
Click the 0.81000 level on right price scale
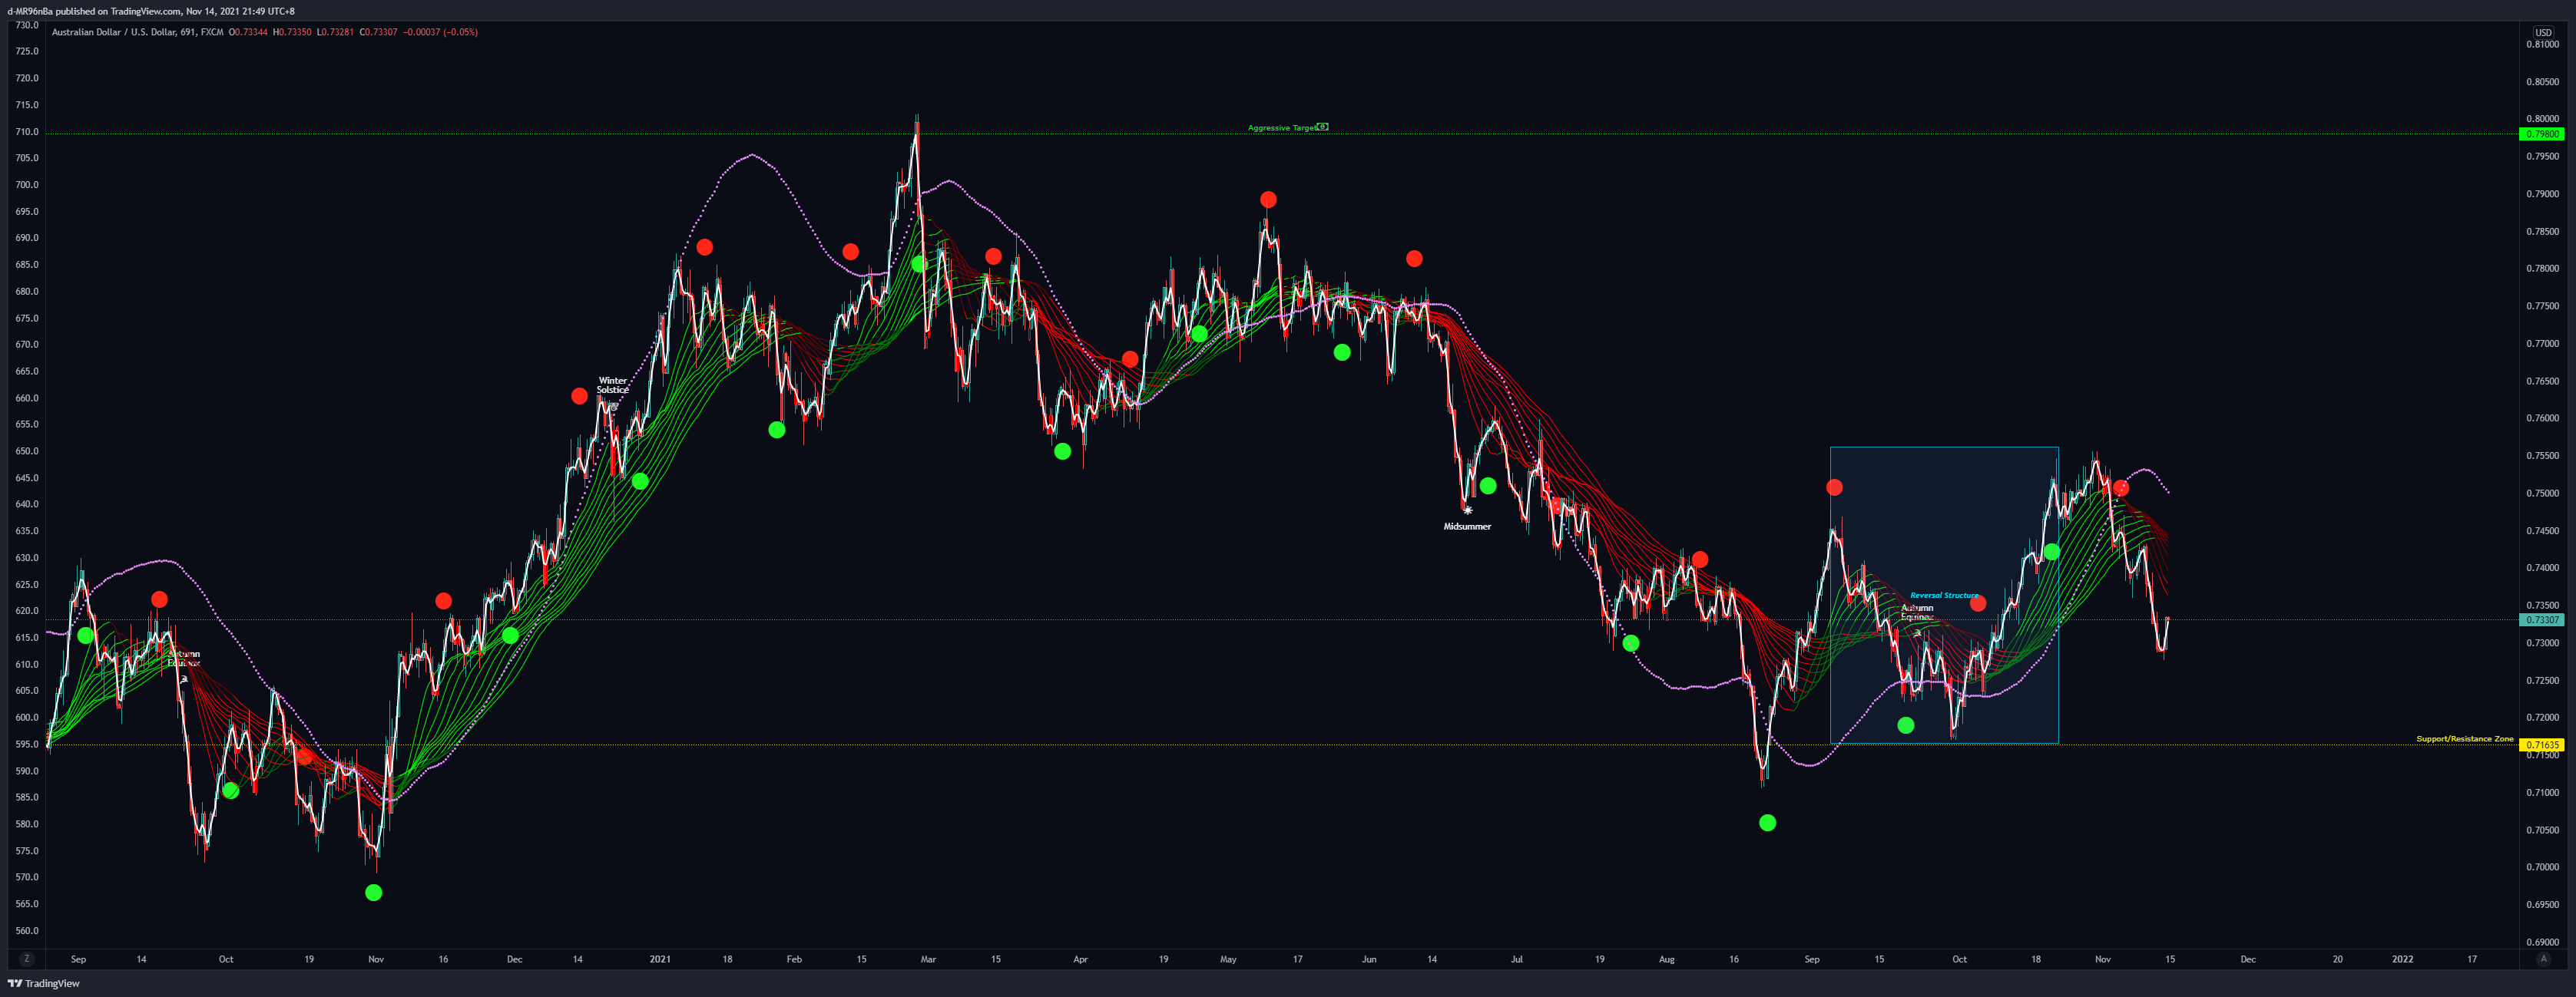[2543, 44]
